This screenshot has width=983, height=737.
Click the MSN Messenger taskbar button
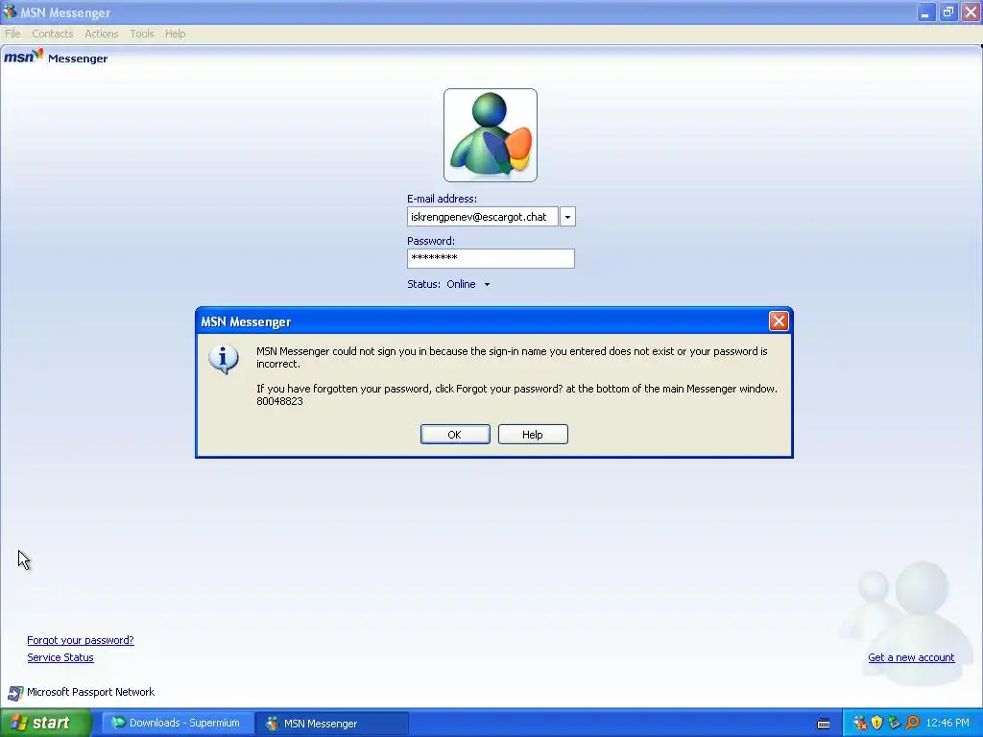coord(332,724)
